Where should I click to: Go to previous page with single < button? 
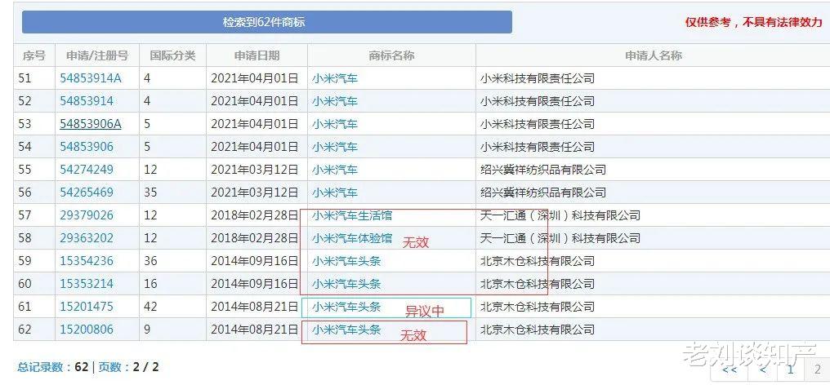tap(763, 369)
